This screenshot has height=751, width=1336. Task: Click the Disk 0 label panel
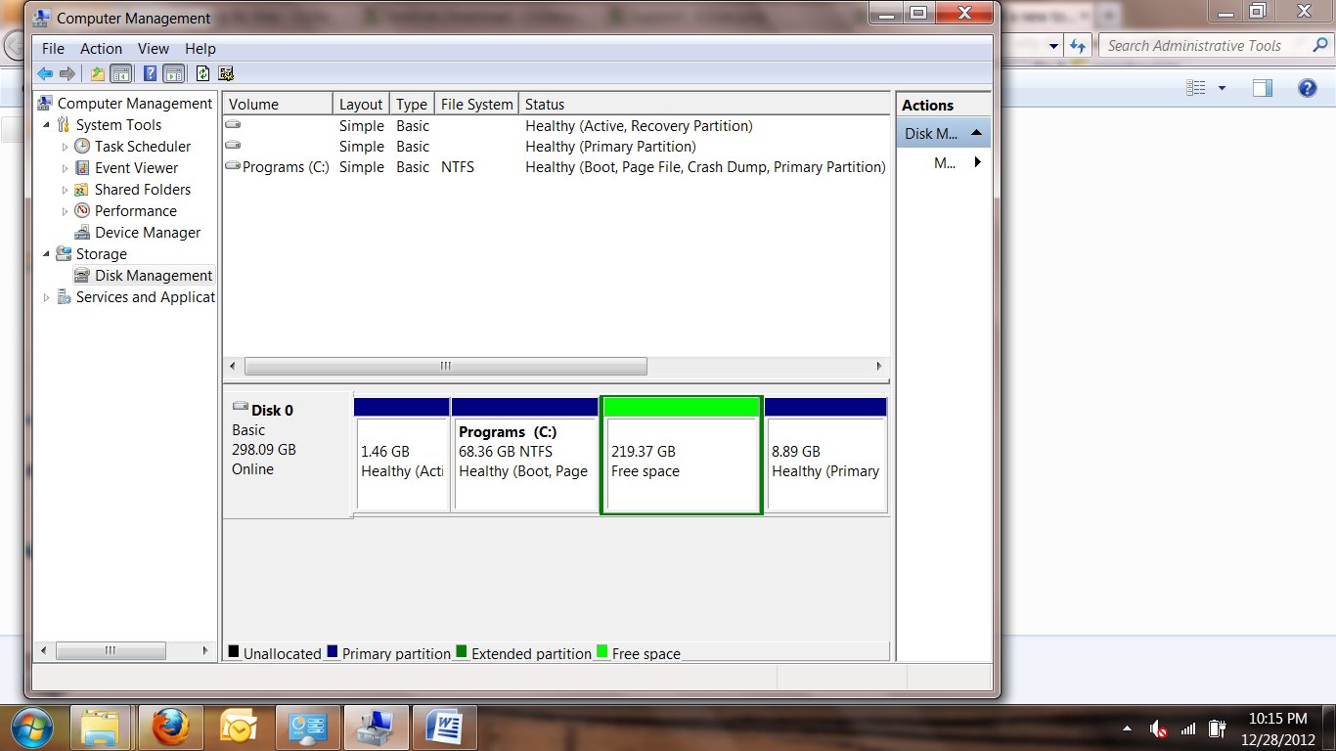point(287,455)
